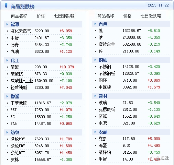
Task: Open the 硫酸 commodity row name
Action: (14, 67)
